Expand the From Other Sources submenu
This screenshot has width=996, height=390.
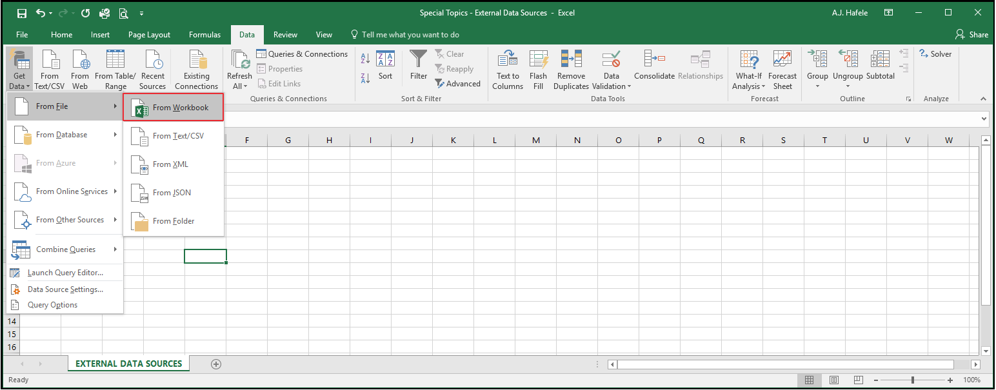(x=65, y=220)
